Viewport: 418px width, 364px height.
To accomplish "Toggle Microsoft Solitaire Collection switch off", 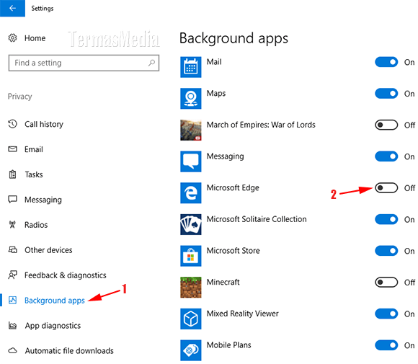I will pyautogui.click(x=386, y=219).
